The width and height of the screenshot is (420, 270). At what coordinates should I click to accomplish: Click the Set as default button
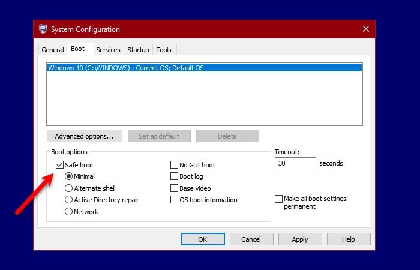tap(159, 136)
